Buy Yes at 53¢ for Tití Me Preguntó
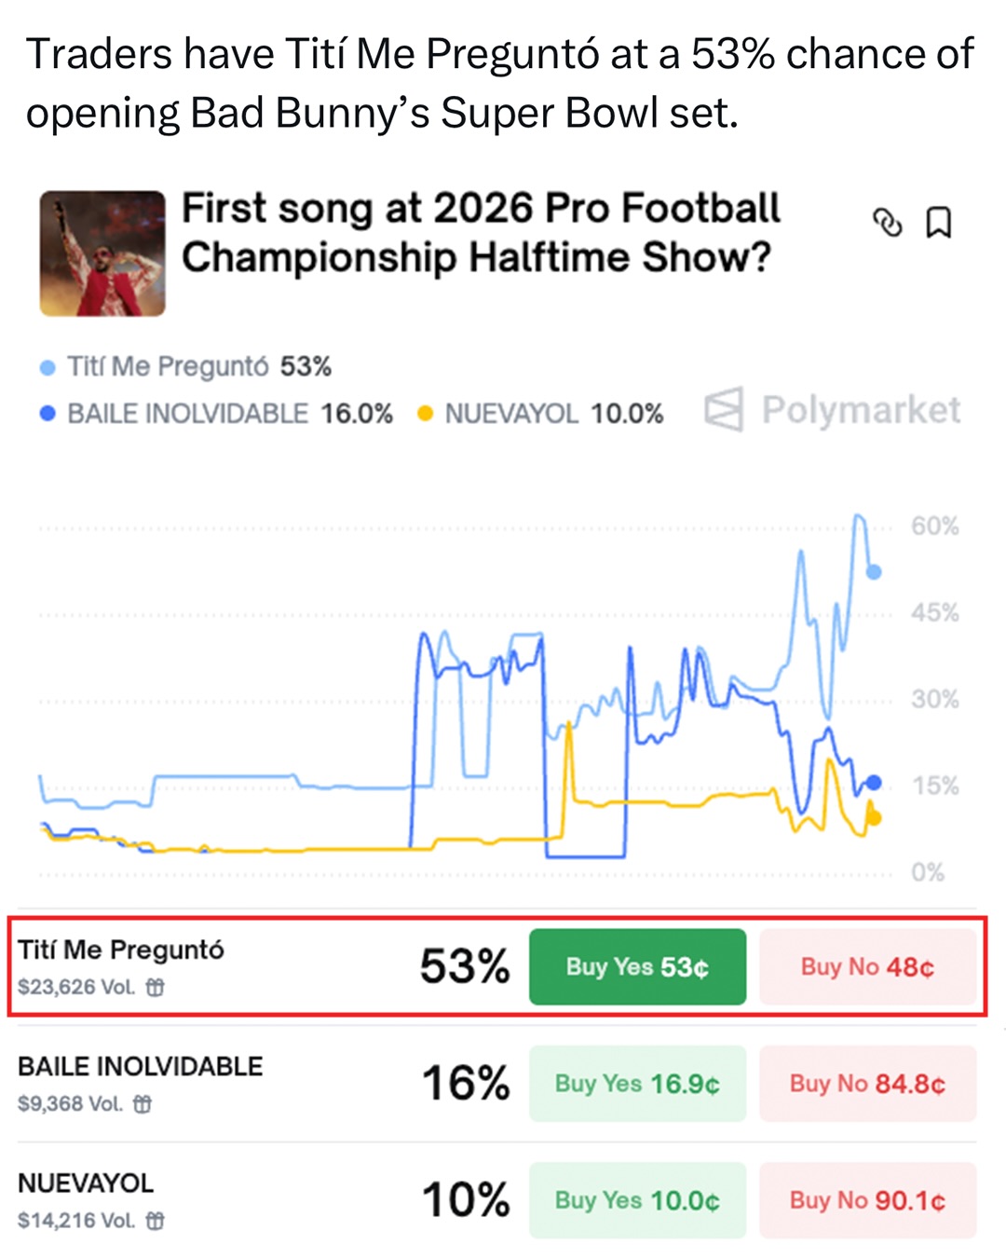 pyautogui.click(x=637, y=967)
